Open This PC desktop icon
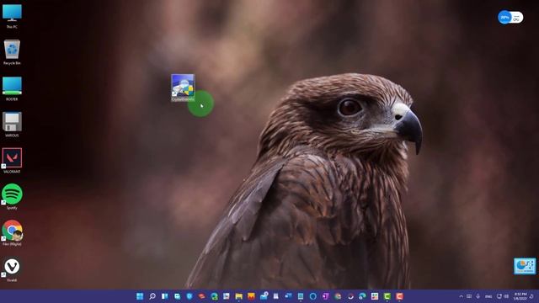This screenshot has height=303, width=539. click(12, 16)
